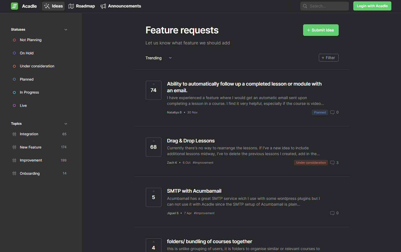Open the Ideas tab
This screenshot has height=252, width=401.
coord(53,6)
